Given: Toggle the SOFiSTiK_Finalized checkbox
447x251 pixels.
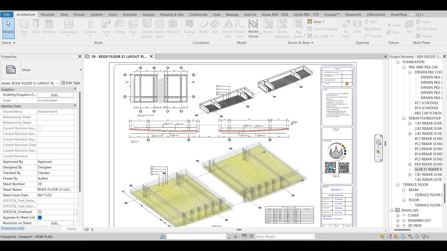Looking at the screenshot, I should [x=40, y=212].
